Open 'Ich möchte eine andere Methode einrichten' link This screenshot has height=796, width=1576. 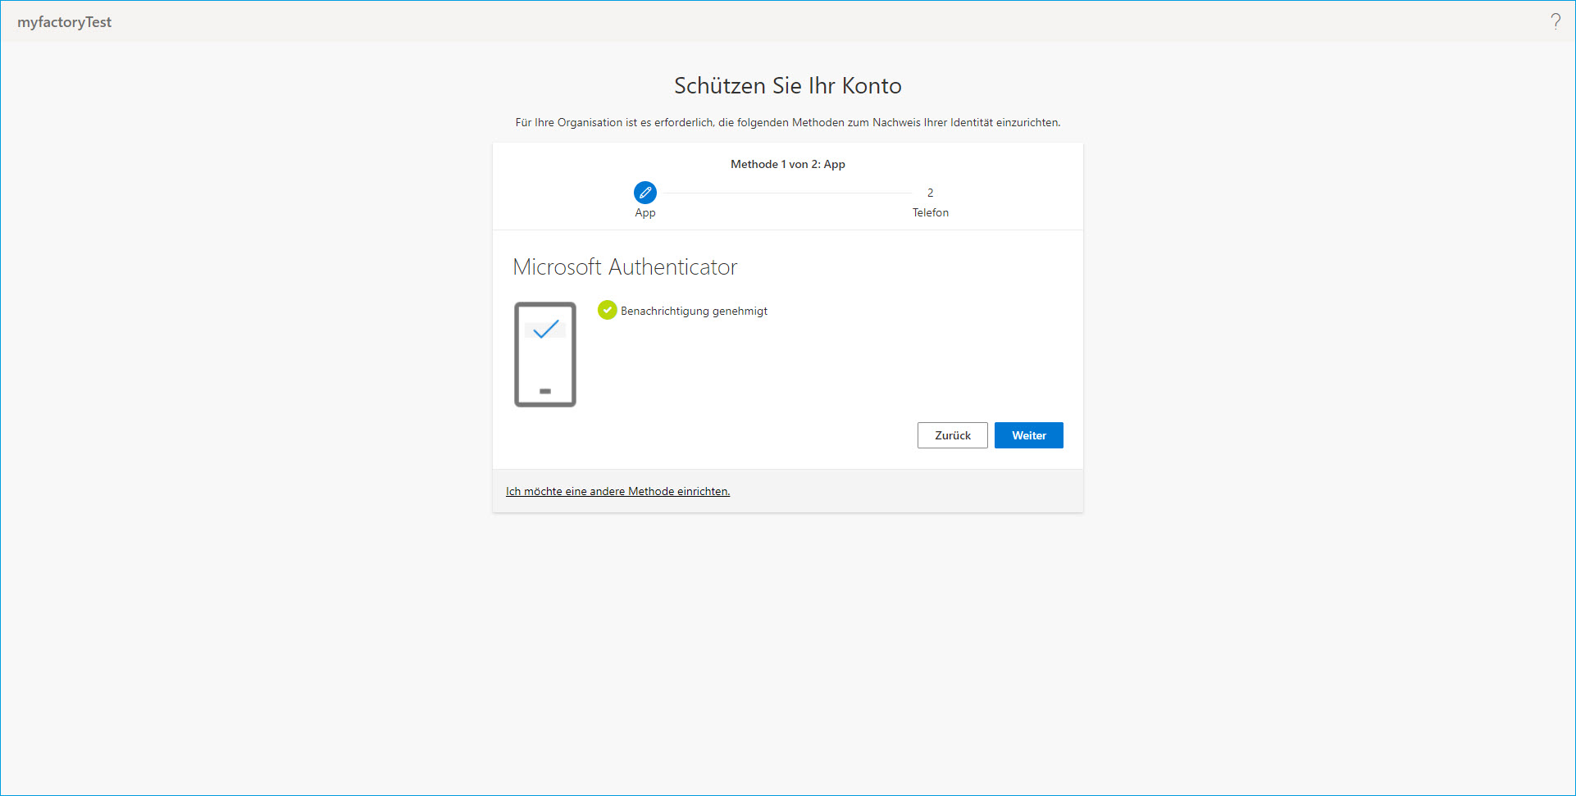coord(617,491)
